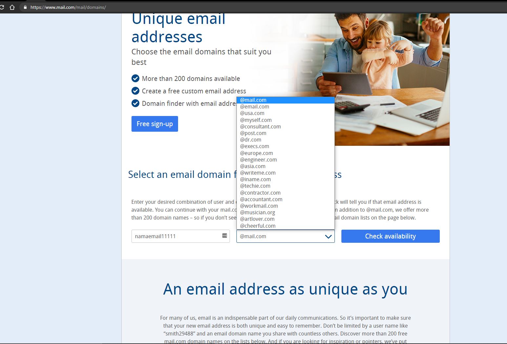Screen dimensions: 507x344
Task: Click the An email address as unique as you heading
Action: click(285, 289)
